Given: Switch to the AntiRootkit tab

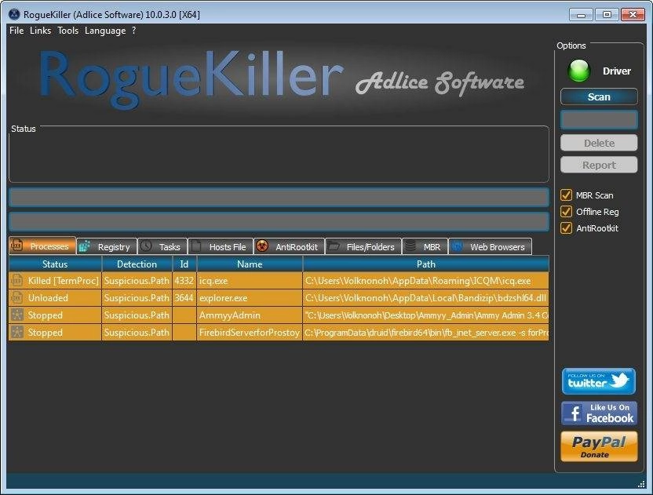Looking at the screenshot, I should pos(289,246).
